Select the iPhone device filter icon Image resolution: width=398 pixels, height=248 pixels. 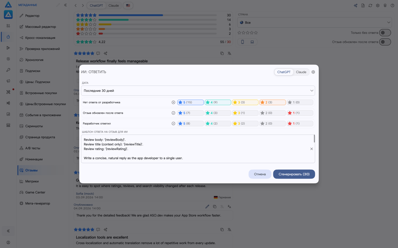coord(243,42)
